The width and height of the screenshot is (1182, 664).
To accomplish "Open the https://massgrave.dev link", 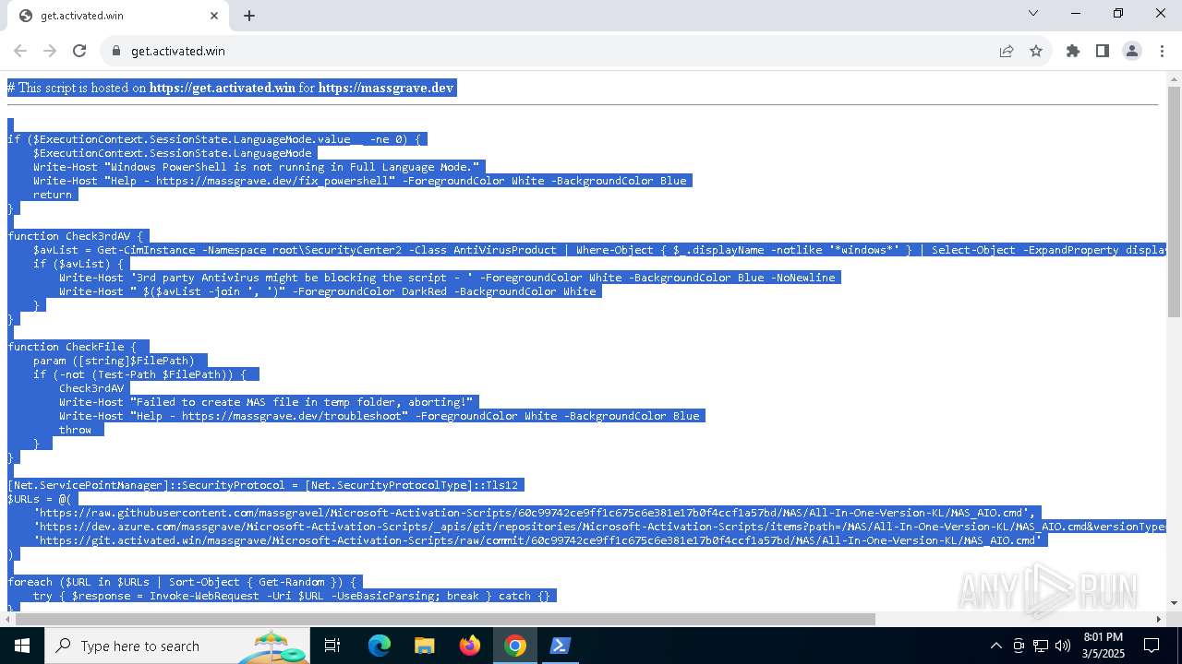I will [x=386, y=88].
